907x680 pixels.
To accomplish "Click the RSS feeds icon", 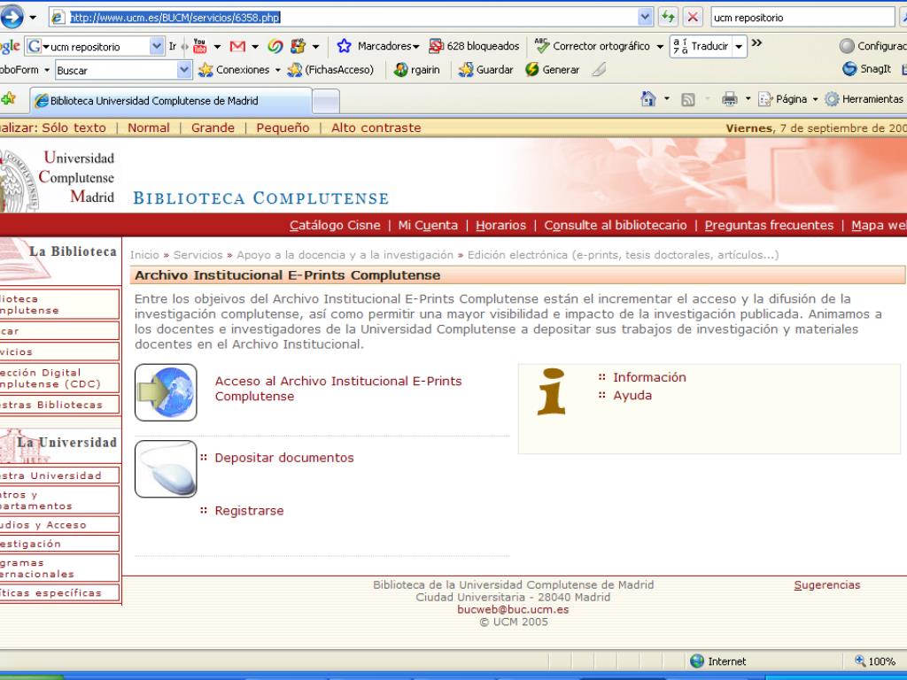I will (x=687, y=100).
